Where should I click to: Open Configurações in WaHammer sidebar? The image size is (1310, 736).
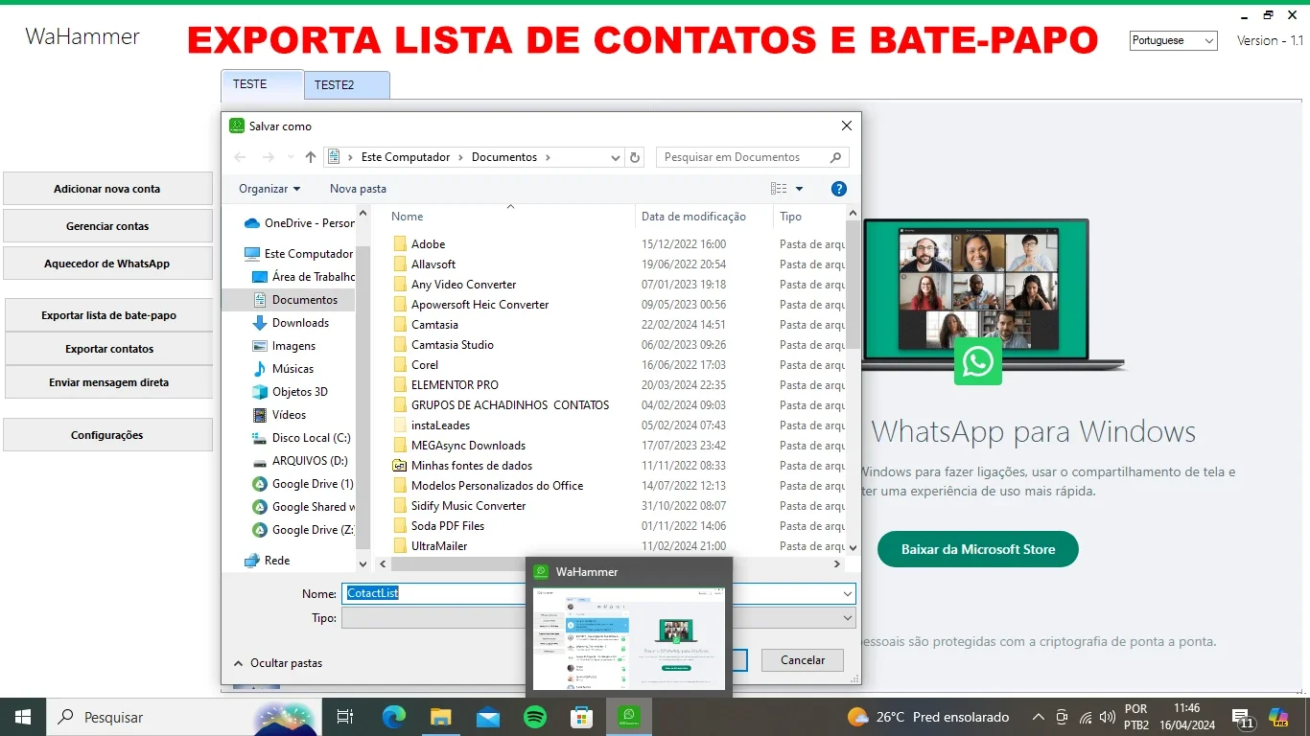point(107,435)
